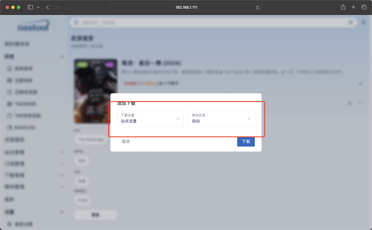Go back to the previous page
The image size is (372, 230).
pyautogui.click(x=47, y=7)
